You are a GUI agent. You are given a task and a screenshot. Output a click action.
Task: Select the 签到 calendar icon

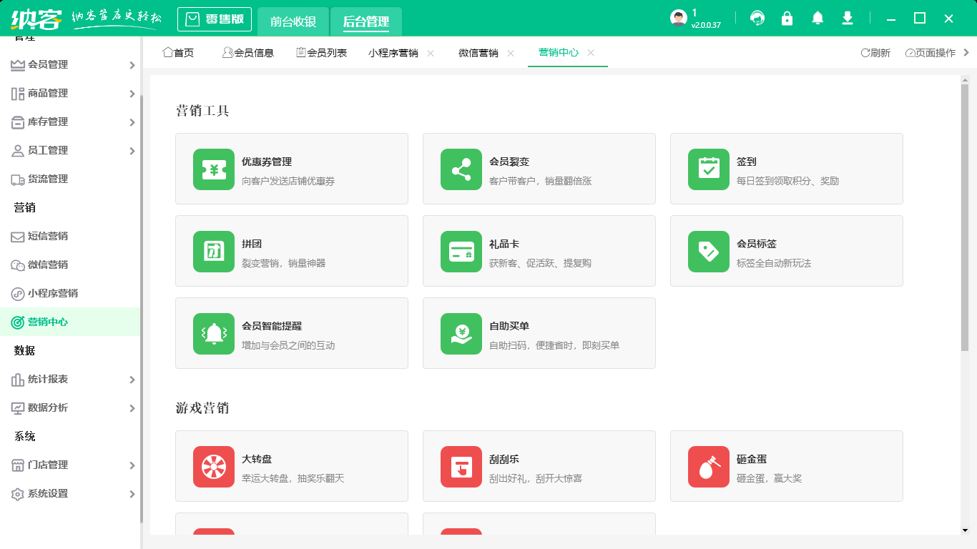coord(708,169)
